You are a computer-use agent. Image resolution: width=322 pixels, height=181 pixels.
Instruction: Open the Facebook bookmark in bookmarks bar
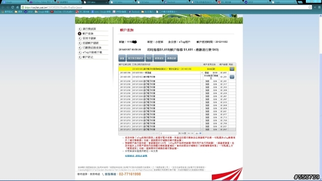tap(134, 12)
